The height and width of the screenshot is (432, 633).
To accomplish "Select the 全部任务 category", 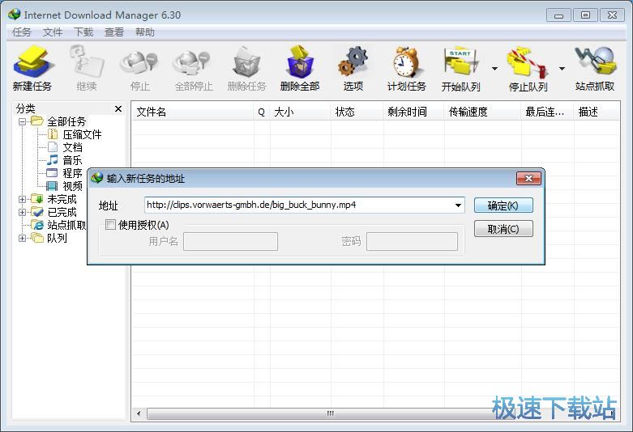I will (x=66, y=121).
